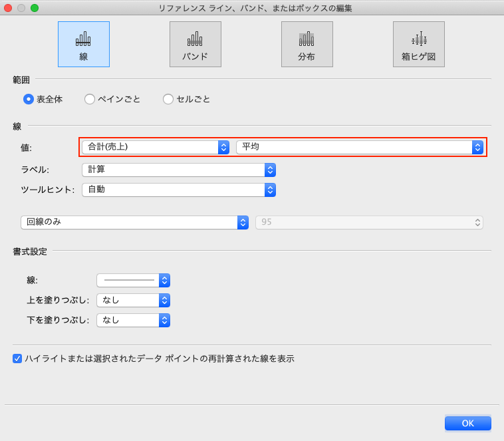504x441 pixels.
Task: Select the 表全体 radio button
Action: click(x=29, y=99)
